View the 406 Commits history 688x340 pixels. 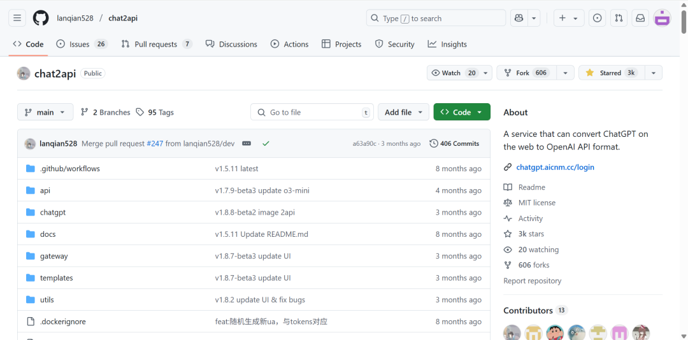point(454,144)
